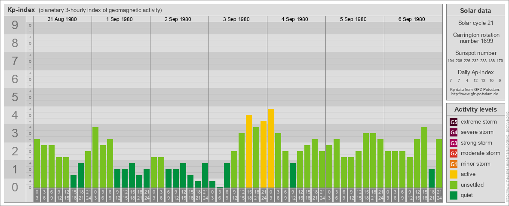The image size is (509, 206).
Task: Click the '4 Sep 1980' date header
Action: pos(295,19)
